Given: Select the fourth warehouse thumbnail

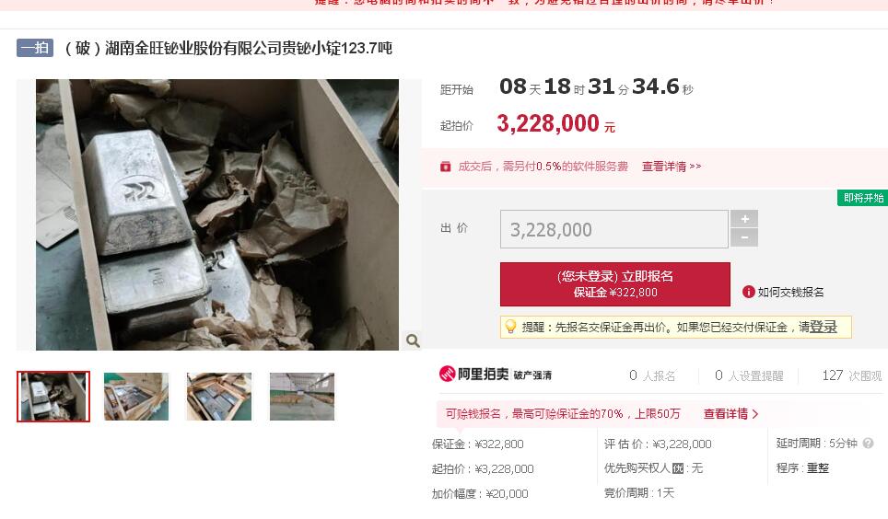Looking at the screenshot, I should tap(302, 397).
